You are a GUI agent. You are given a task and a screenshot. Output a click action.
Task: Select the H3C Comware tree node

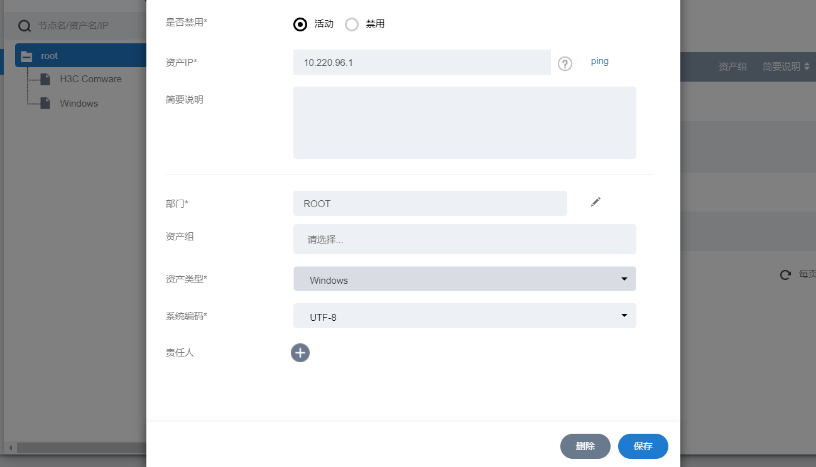pos(90,79)
